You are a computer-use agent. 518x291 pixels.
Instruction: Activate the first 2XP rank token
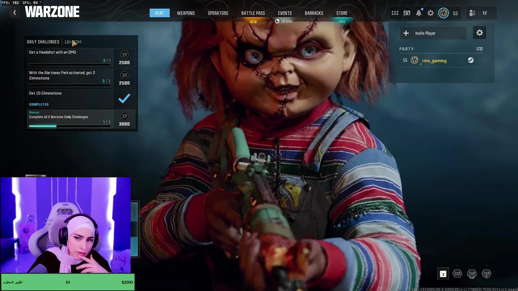point(457,274)
